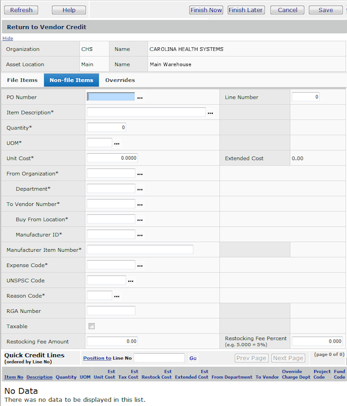
Task: Click the Department lookup ellipsis icon
Action: (x=140, y=189)
